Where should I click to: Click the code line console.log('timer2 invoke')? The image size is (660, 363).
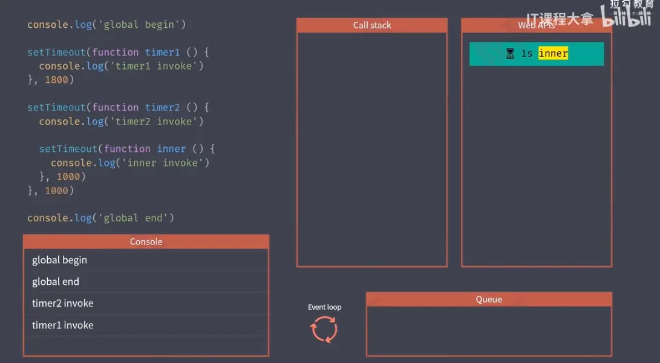(x=121, y=121)
